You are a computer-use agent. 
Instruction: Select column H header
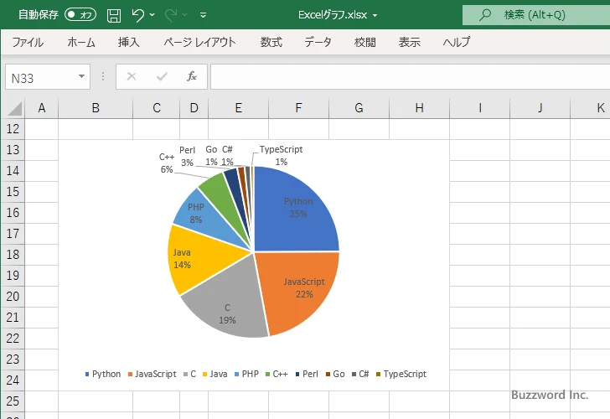click(419, 108)
